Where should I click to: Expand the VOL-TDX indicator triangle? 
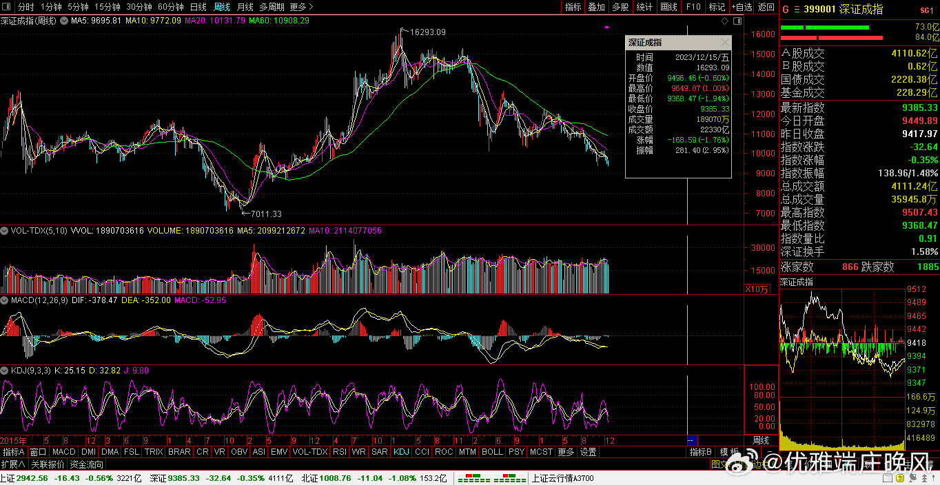pyautogui.click(x=4, y=231)
